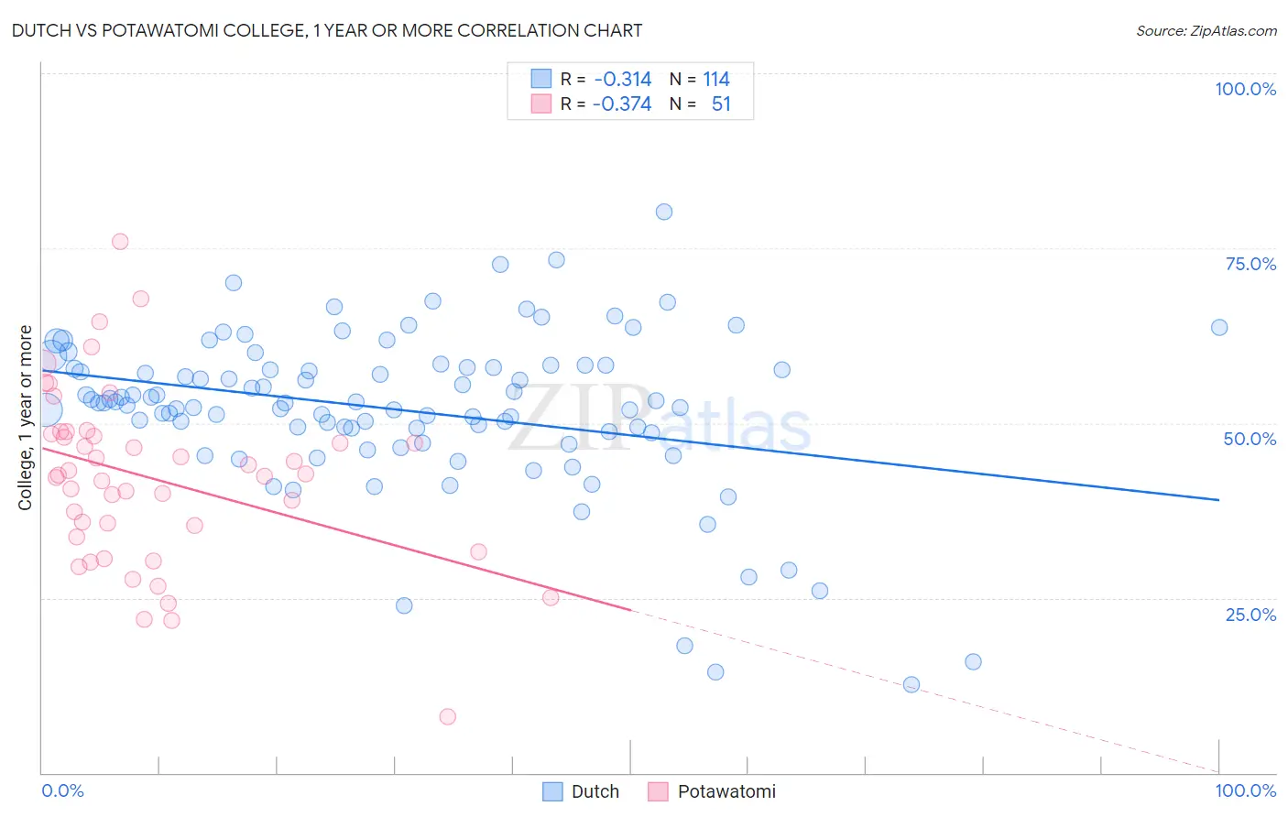Click the blue swatch beside R = -0.314
The height and width of the screenshot is (817, 1288).
tap(541, 79)
